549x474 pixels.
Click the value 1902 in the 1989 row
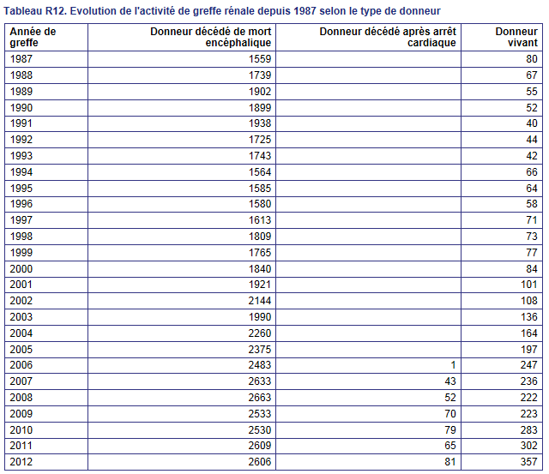coord(260,92)
